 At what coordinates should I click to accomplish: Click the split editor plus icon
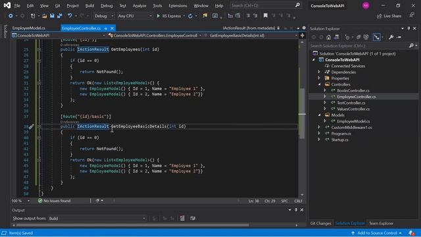302,36
